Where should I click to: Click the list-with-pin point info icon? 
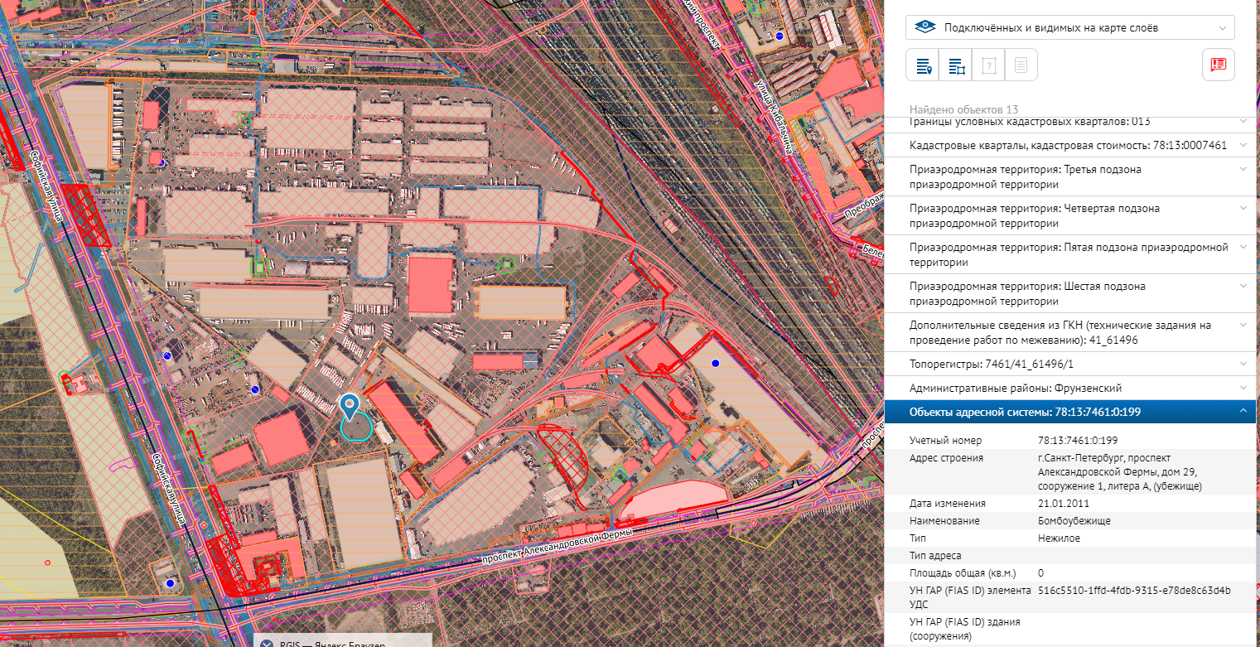tap(922, 65)
